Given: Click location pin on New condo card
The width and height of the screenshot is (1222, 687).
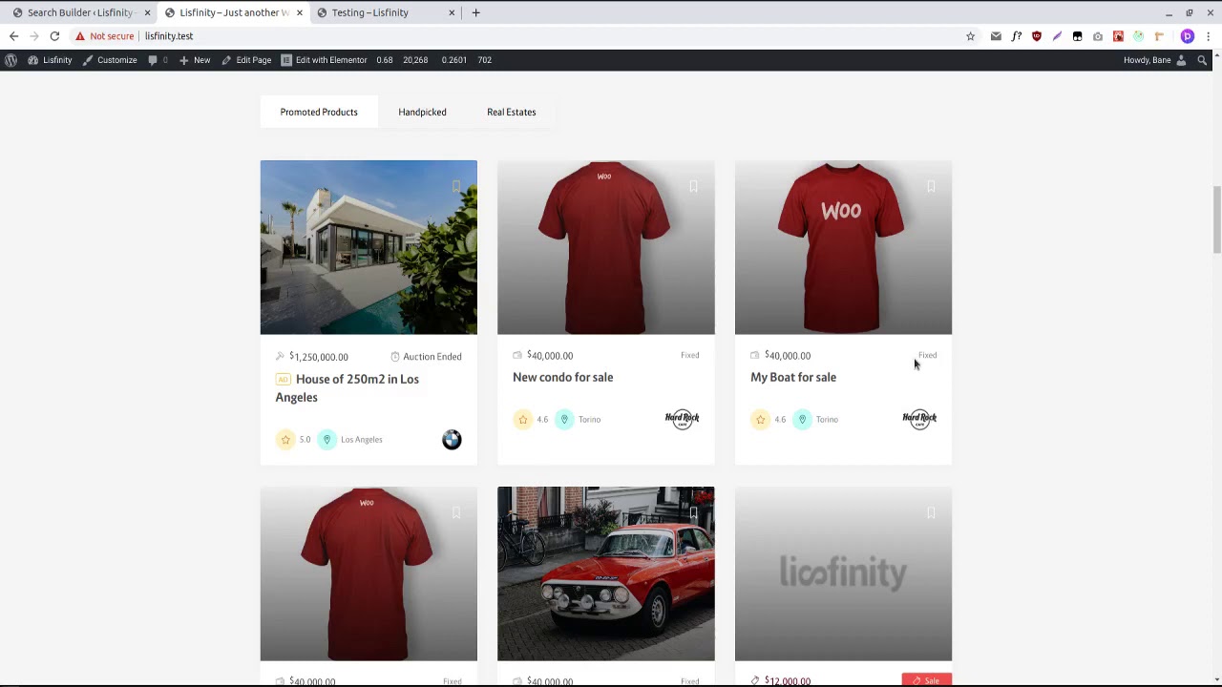Looking at the screenshot, I should coord(564,419).
